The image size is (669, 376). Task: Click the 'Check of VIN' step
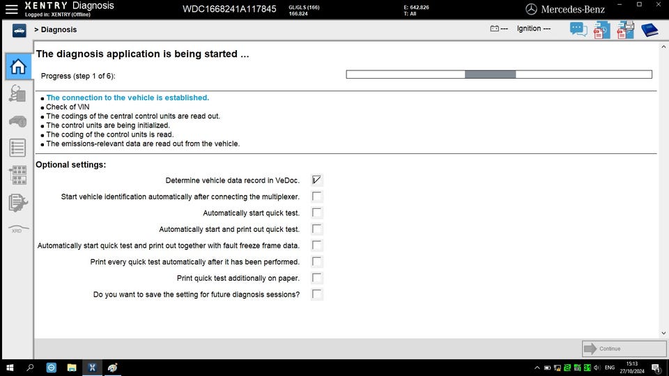click(68, 107)
